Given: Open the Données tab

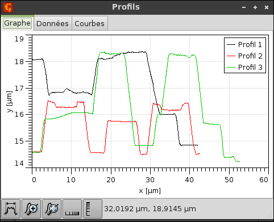Looking at the screenshot, I should pos(52,23).
